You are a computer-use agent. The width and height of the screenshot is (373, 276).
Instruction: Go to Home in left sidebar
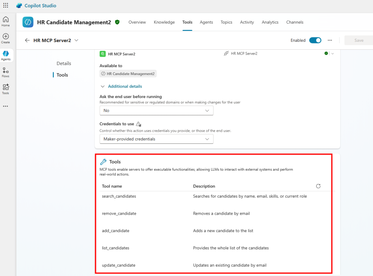tap(5, 21)
